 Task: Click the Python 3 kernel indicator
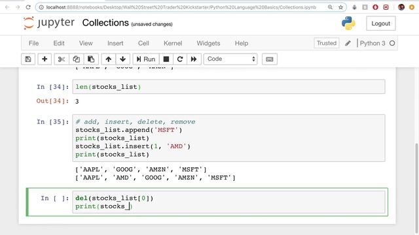coord(373,43)
